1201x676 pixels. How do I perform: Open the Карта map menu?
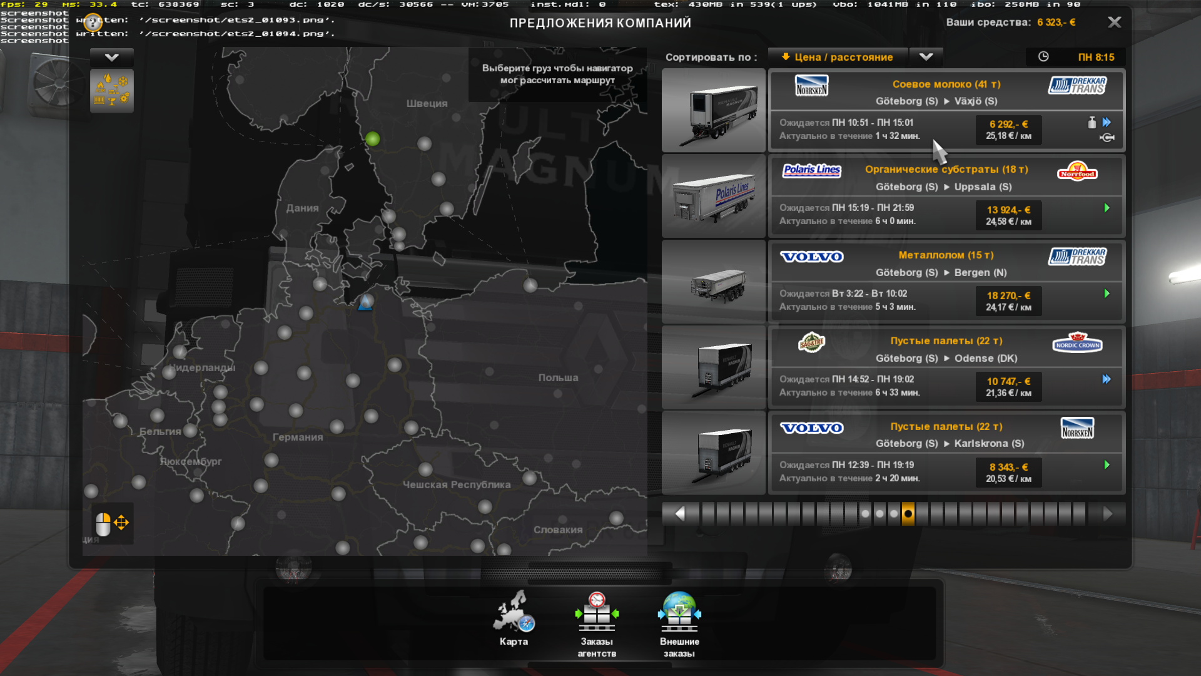[x=514, y=618]
